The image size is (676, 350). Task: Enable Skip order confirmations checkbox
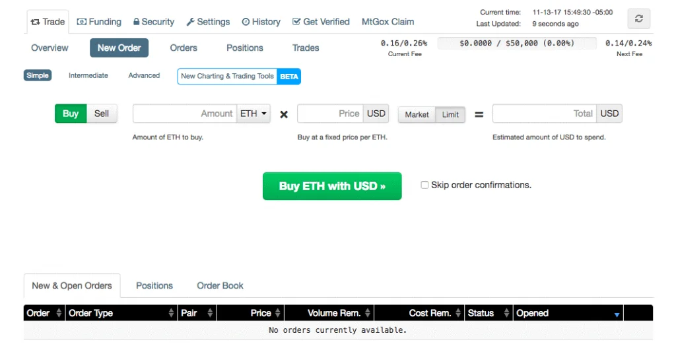(424, 185)
